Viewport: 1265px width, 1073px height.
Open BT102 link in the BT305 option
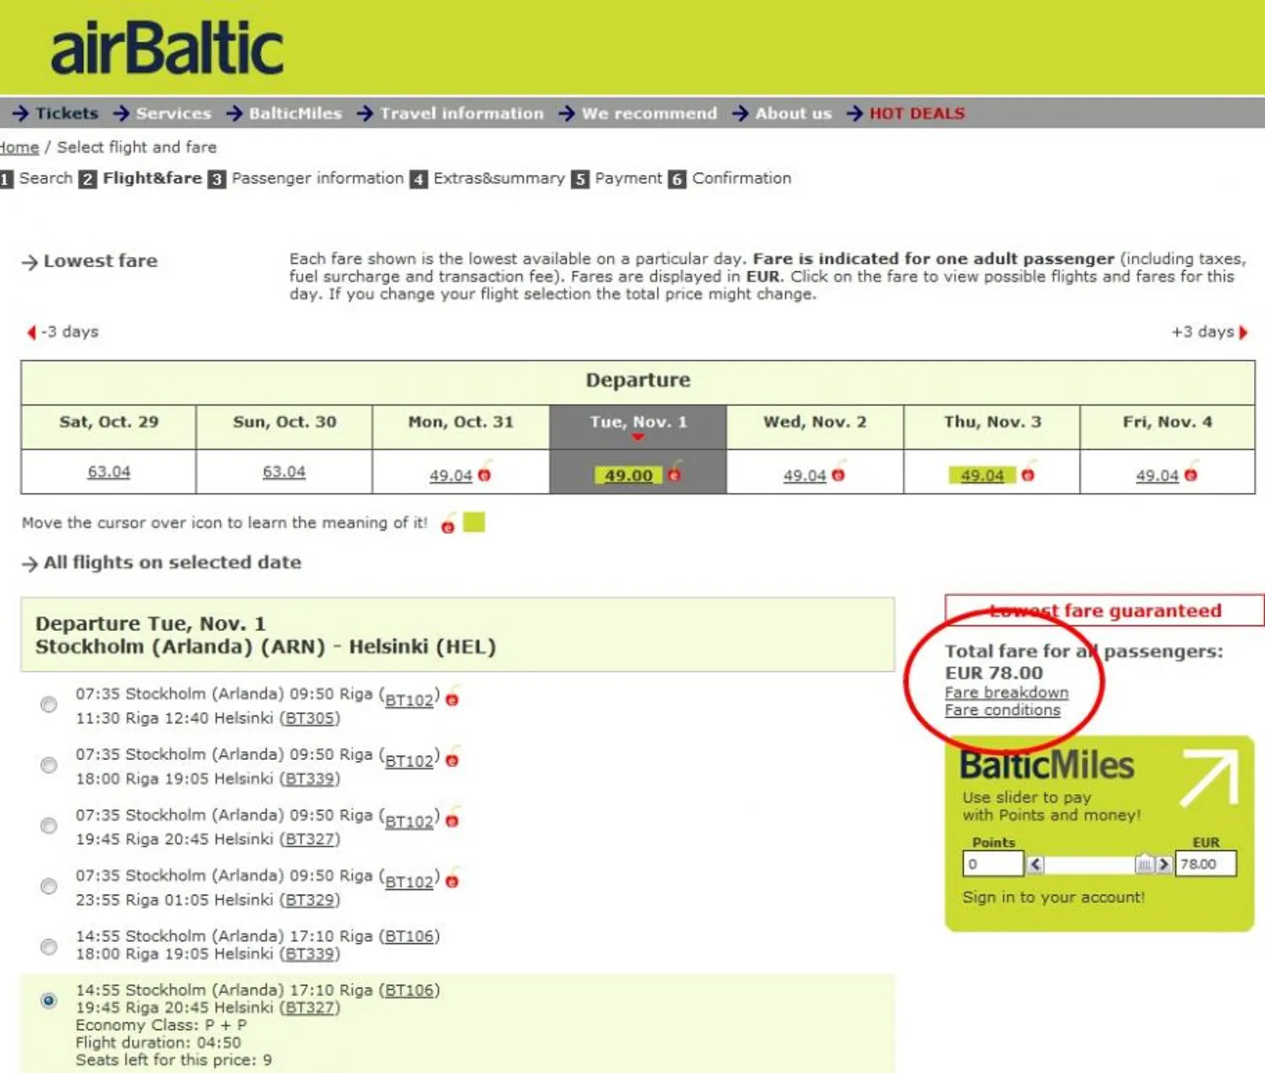point(409,700)
